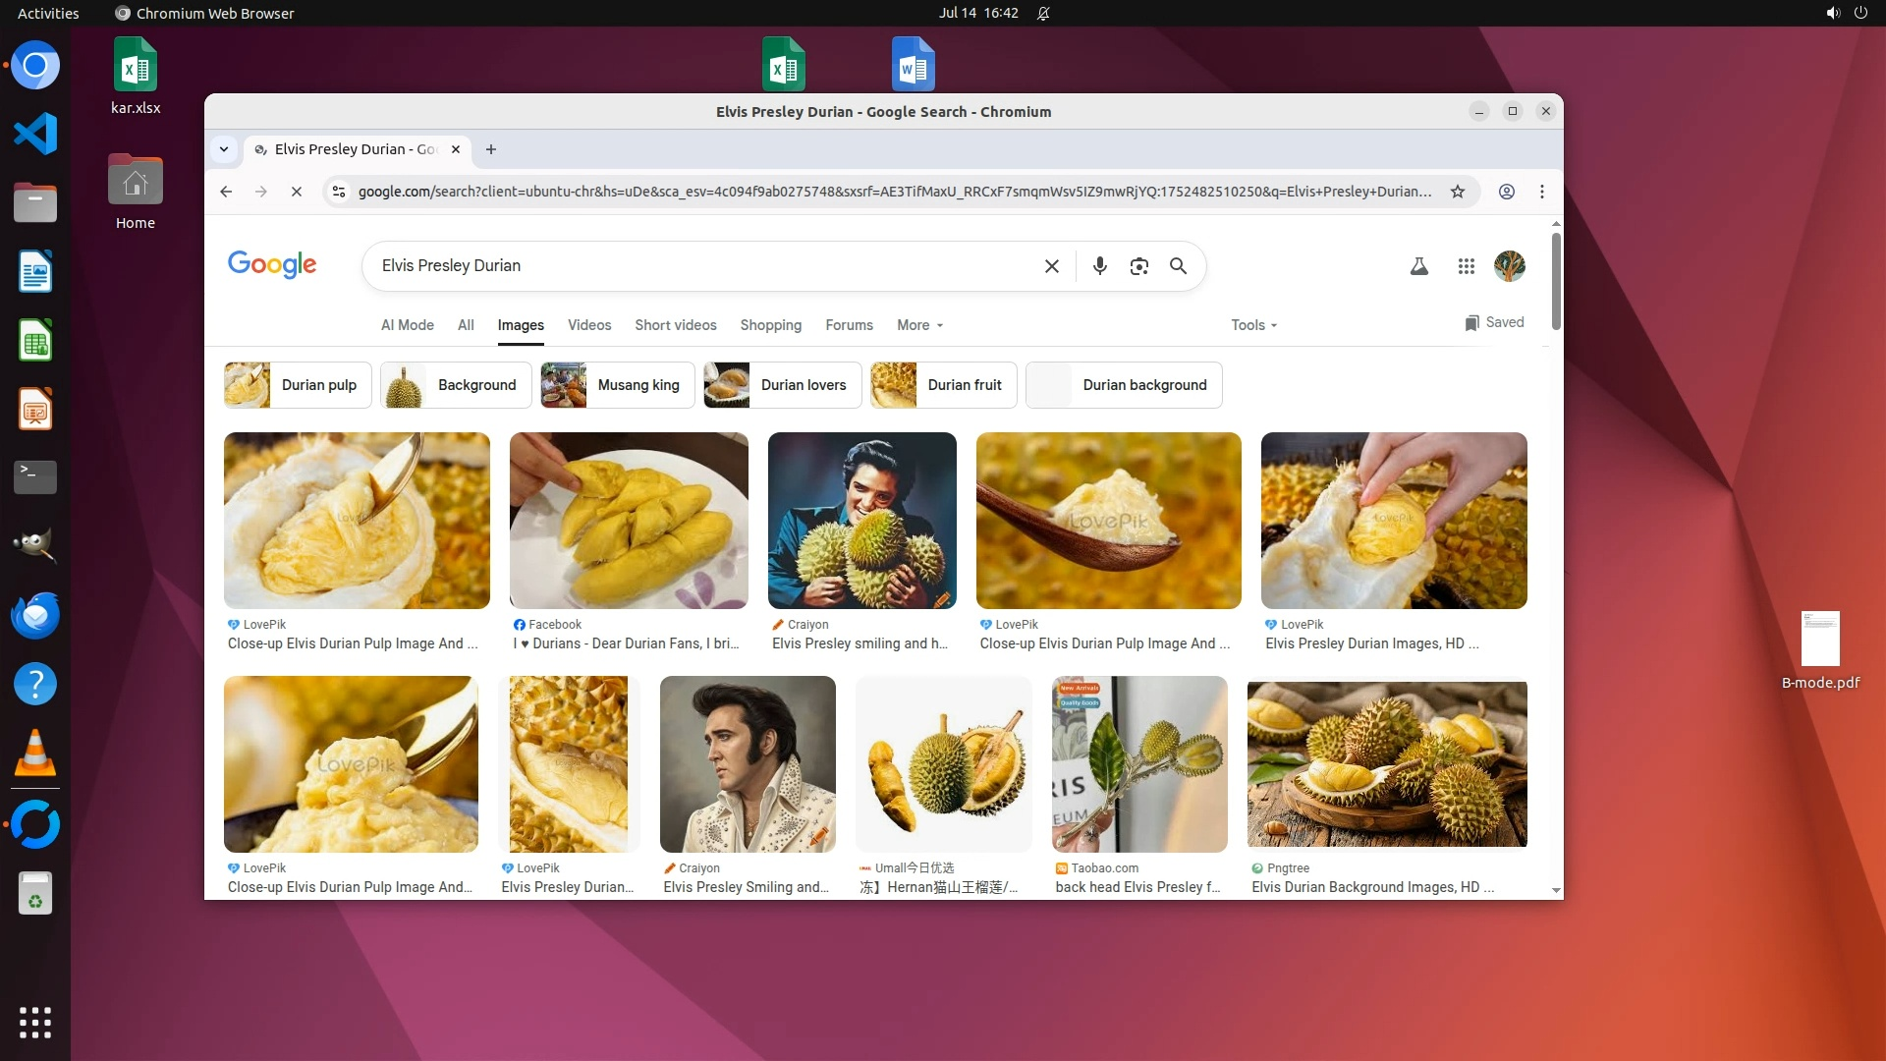Toggle the do-not-disturb bell in top bar
1886x1061 pixels.
1043,14
